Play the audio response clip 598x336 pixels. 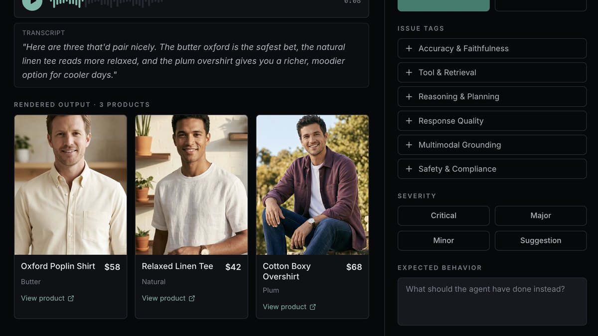(32, 2)
